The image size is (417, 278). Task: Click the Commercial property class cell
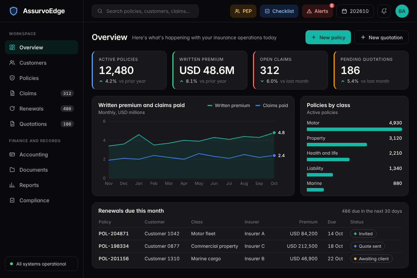click(x=214, y=246)
